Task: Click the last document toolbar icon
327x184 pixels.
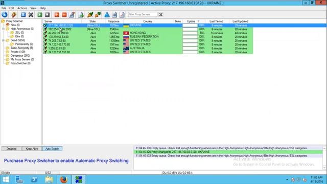Action: [x=122, y=15]
